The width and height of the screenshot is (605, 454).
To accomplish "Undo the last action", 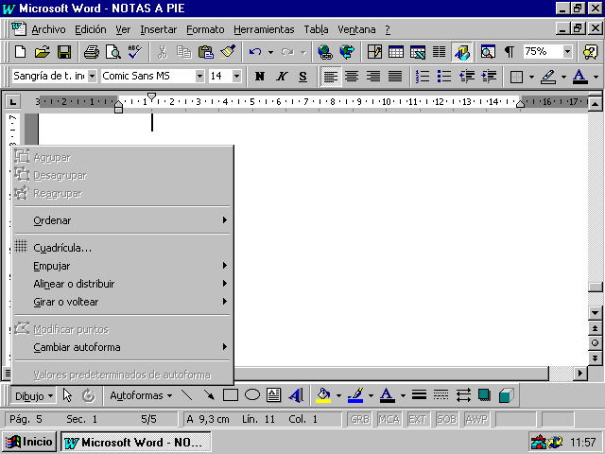I will point(255,52).
